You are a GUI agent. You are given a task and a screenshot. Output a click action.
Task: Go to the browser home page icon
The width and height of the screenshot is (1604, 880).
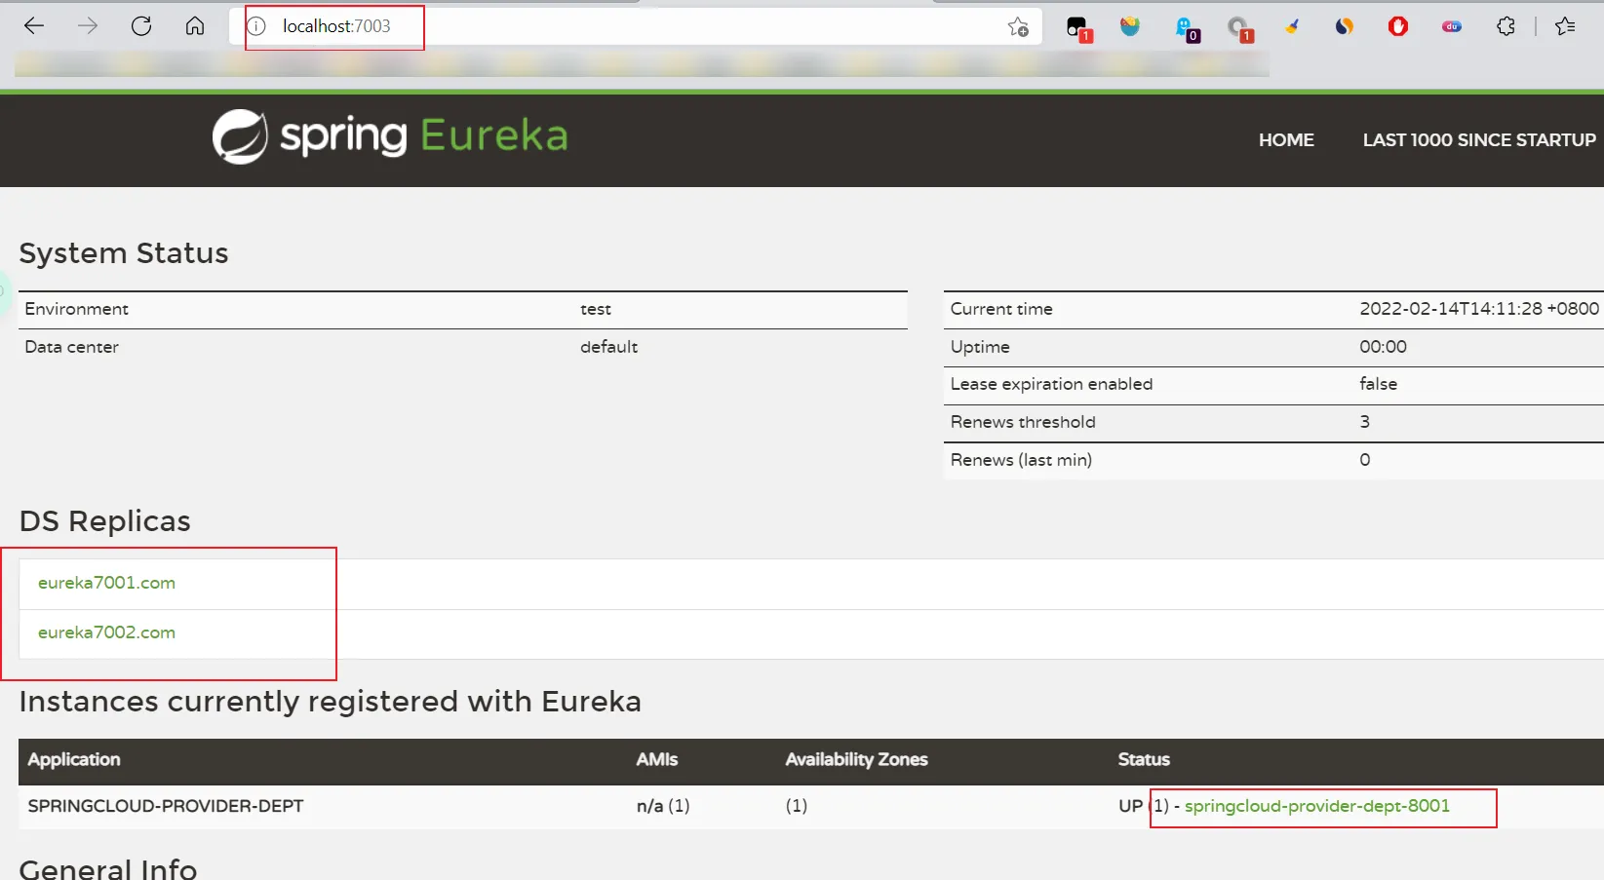click(x=195, y=26)
